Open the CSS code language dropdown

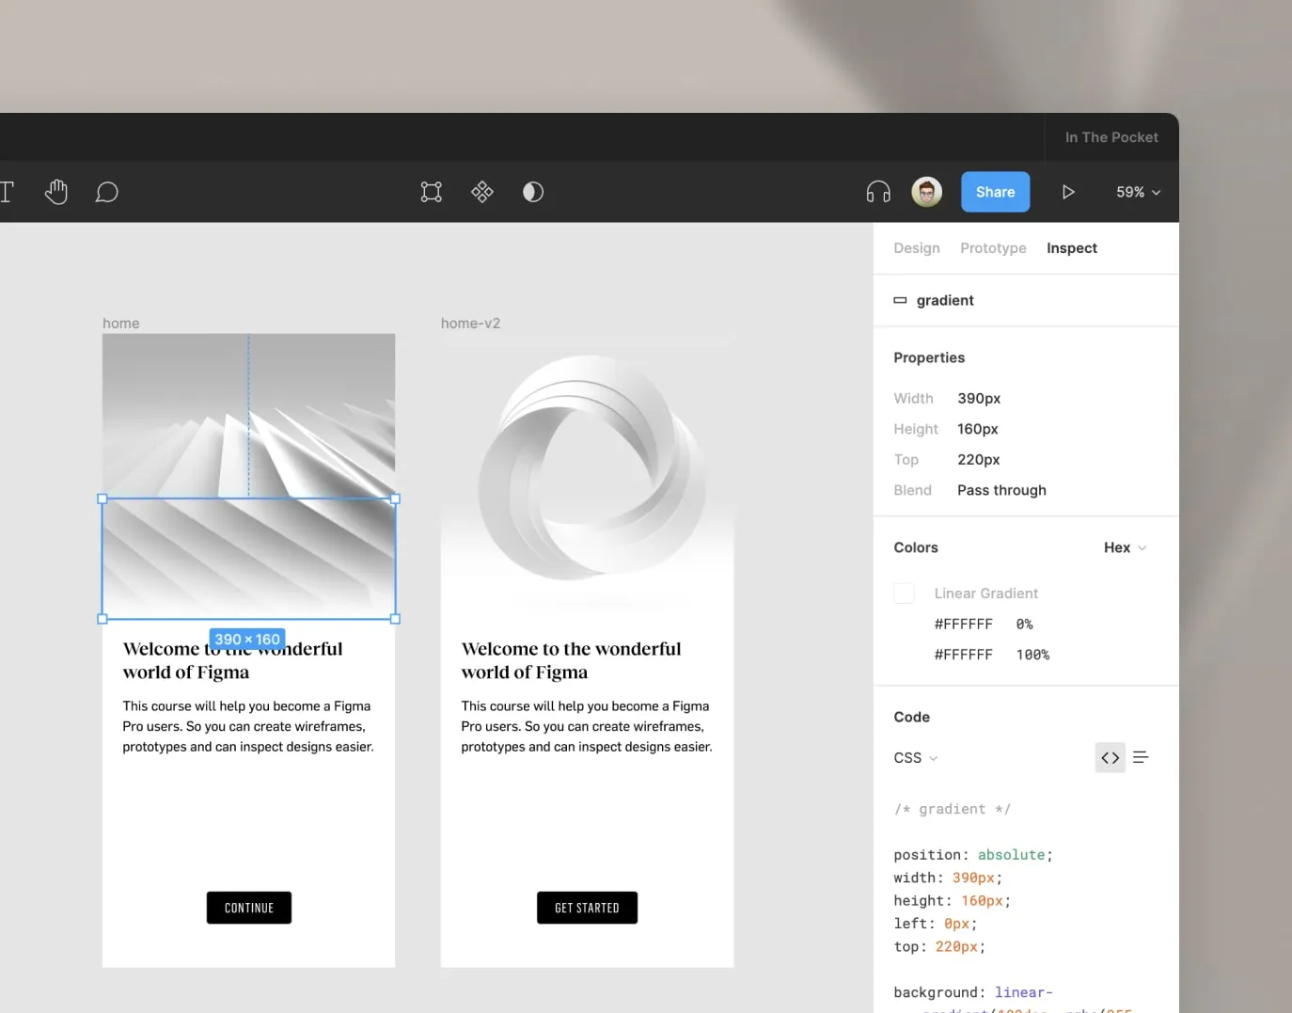click(914, 757)
